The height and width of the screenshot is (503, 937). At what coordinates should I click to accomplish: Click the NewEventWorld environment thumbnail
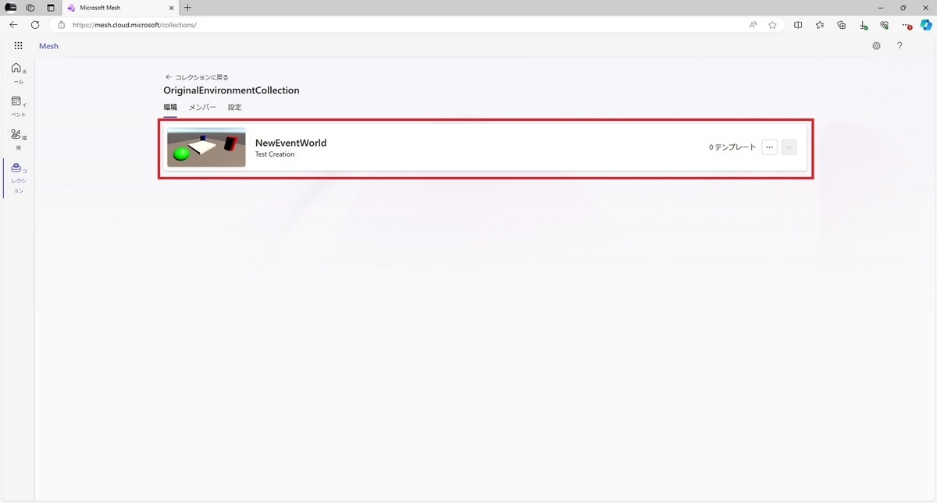pos(206,147)
